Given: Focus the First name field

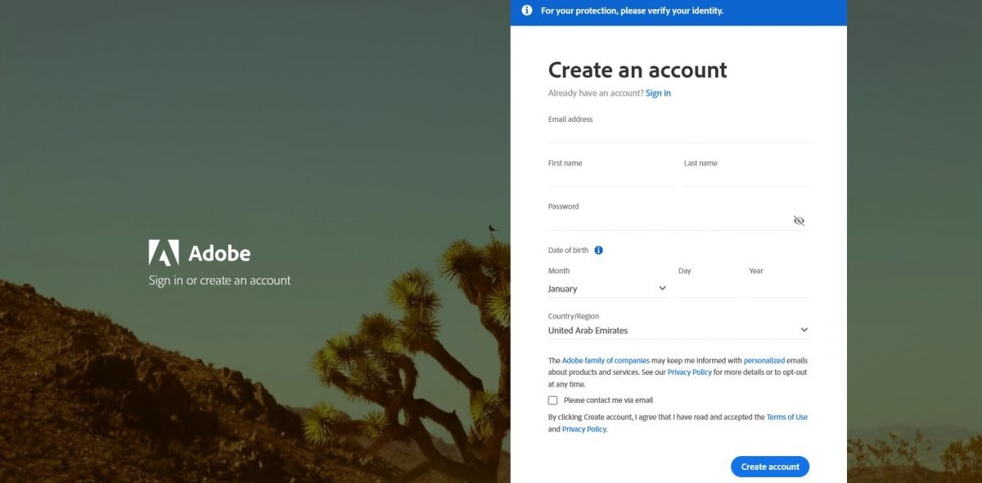Looking at the screenshot, I should point(610,178).
